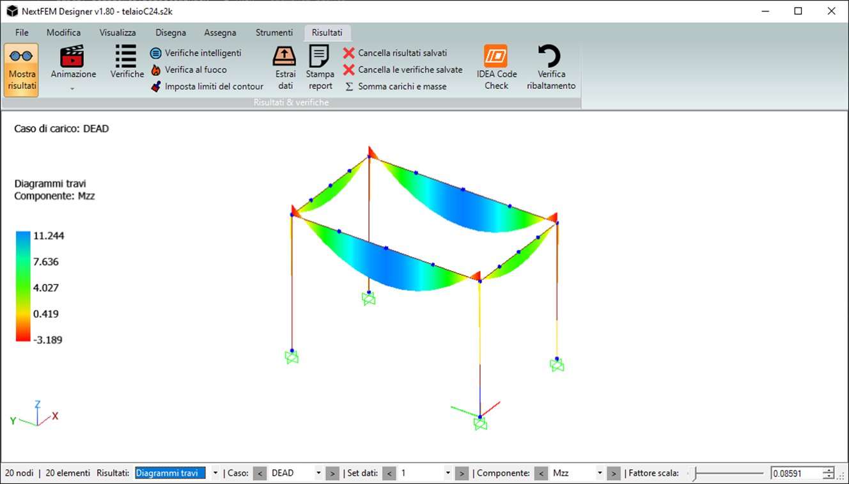Expand the Componente Mzz dropdown
Screen dimensions: 849x484
[x=599, y=473]
